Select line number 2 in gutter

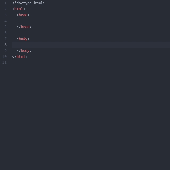point(5,9)
